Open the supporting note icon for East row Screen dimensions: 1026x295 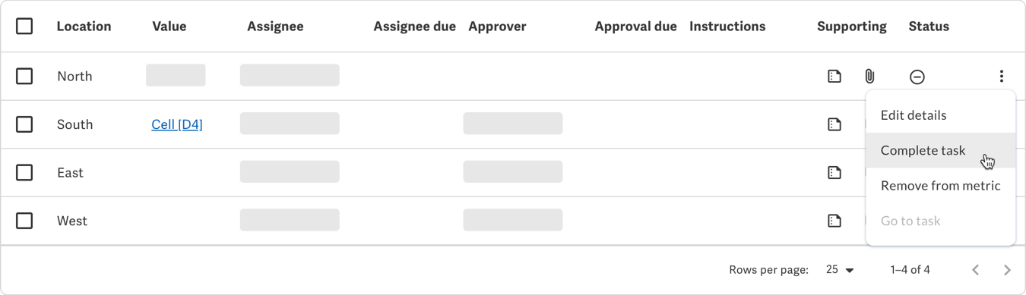click(x=834, y=173)
